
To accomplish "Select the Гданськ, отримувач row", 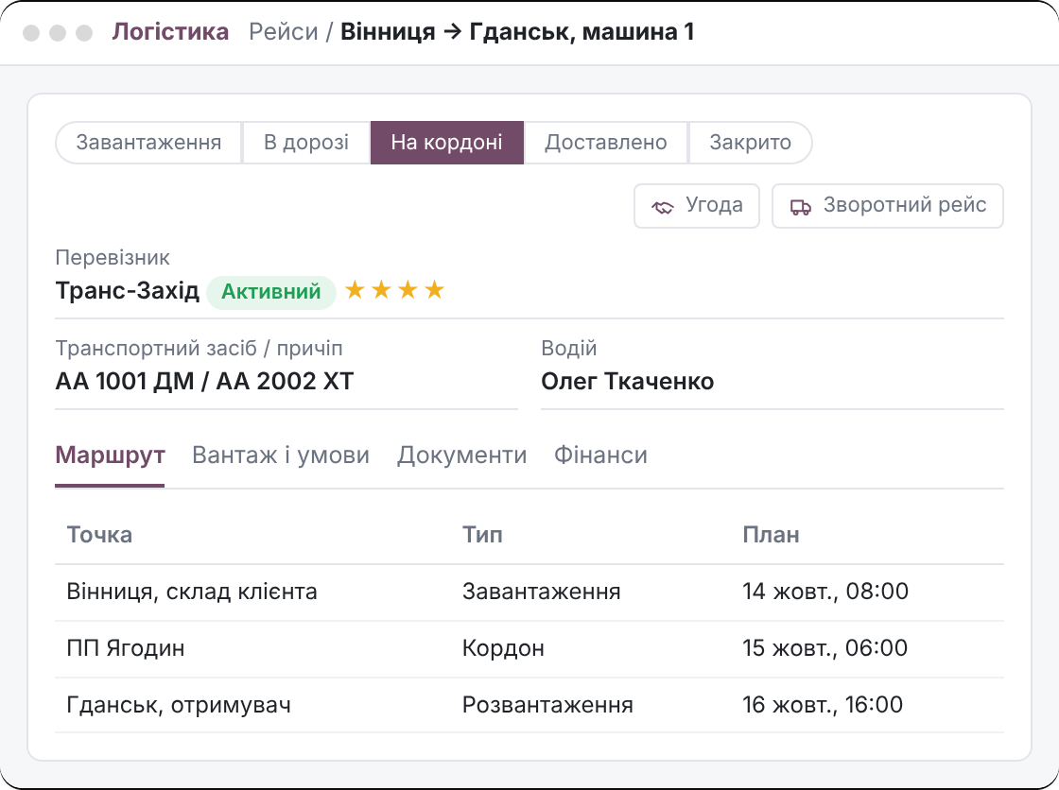I will pos(529,705).
